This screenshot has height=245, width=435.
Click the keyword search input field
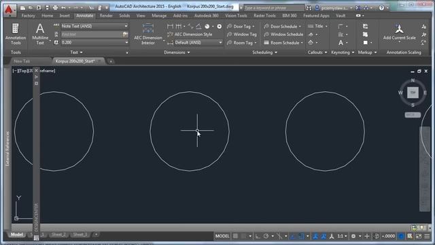[x=274, y=8]
